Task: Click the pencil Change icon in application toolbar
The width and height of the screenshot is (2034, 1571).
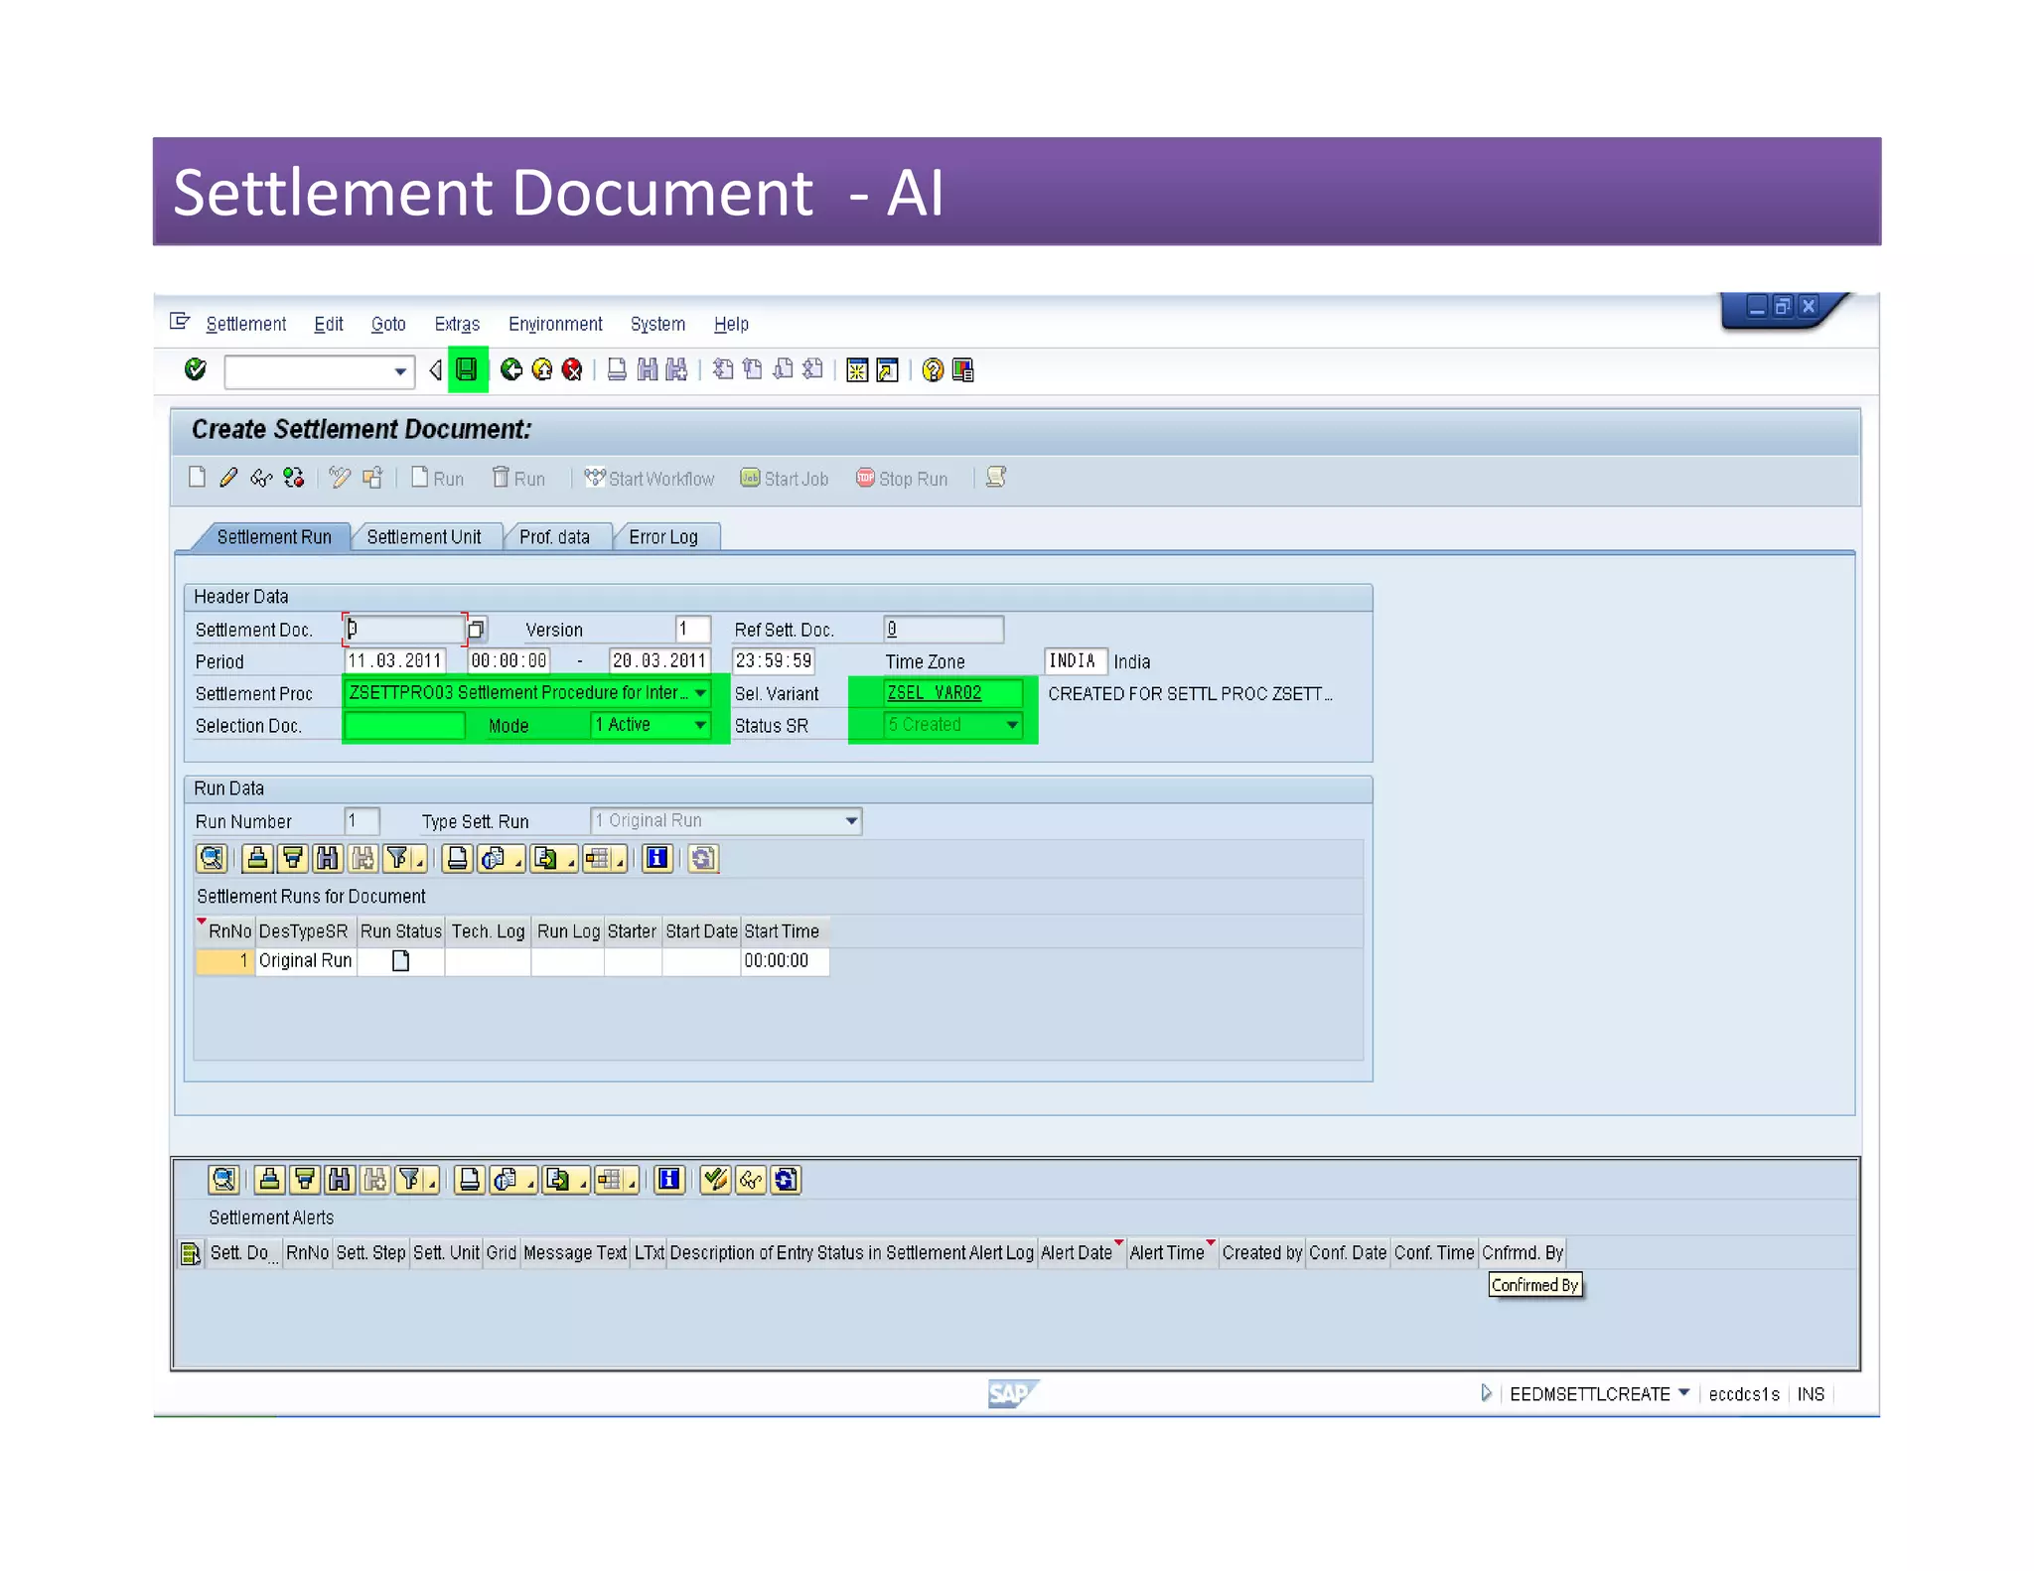Action: pyautogui.click(x=228, y=478)
